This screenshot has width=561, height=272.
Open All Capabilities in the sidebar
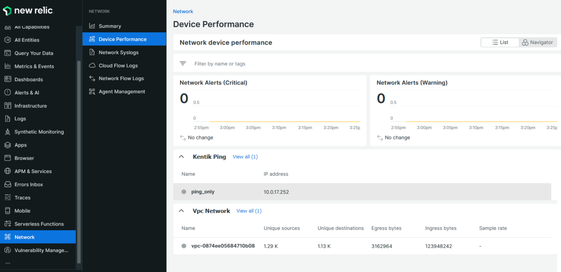point(32,27)
